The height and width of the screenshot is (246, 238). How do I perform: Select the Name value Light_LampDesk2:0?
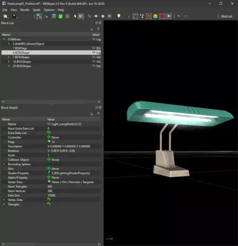click(66, 124)
